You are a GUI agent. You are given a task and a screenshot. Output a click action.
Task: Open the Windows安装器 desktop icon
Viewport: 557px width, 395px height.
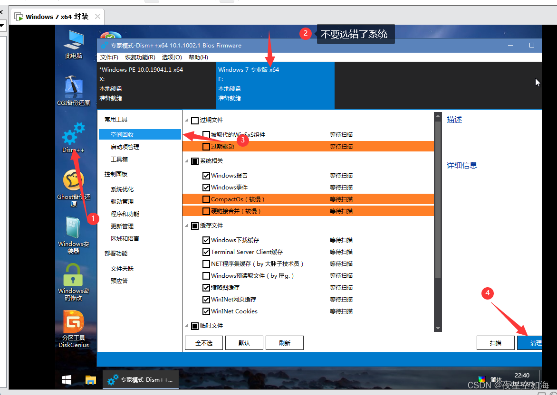coord(74,235)
